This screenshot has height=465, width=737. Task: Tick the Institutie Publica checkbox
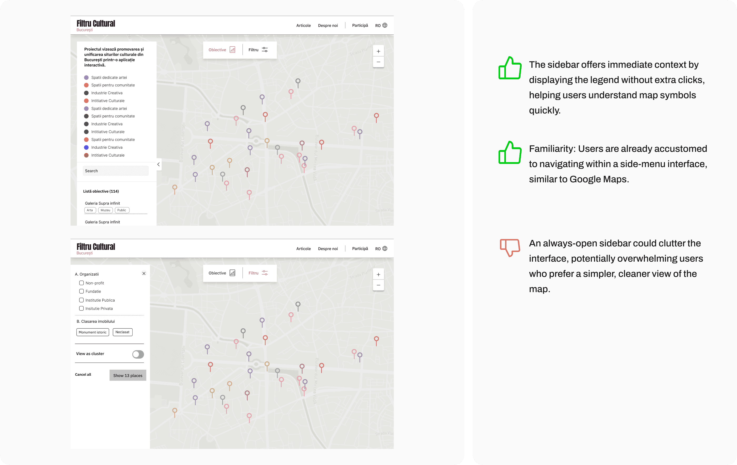[x=81, y=300]
